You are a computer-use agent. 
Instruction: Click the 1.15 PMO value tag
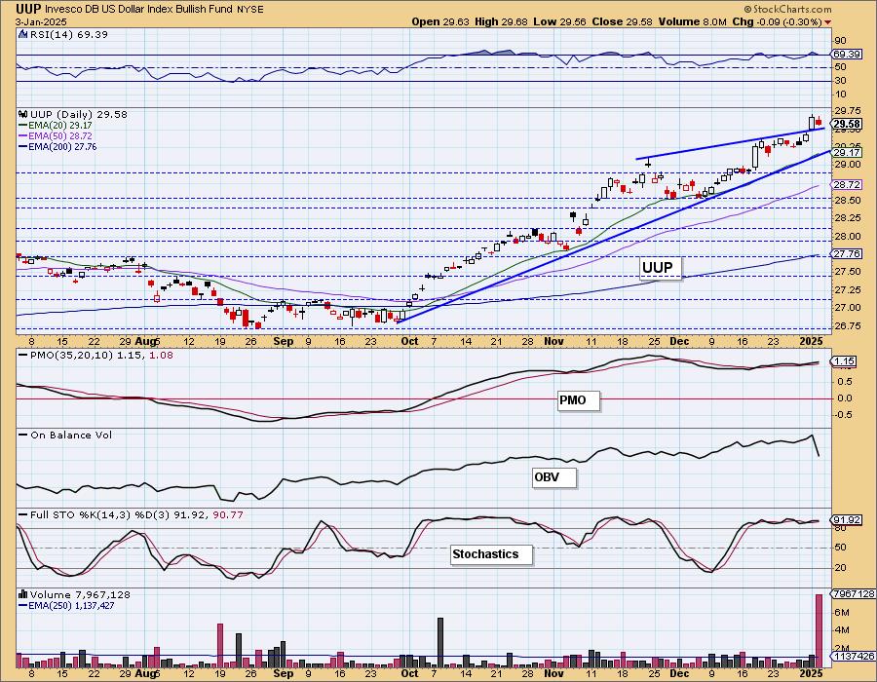click(x=844, y=361)
